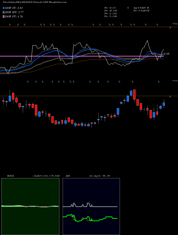Viewport: 178px width, 235px height.
Task: Click the ADX '(14 day) 0, +59, -59' values
Action: pyautogui.click(x=99, y=176)
